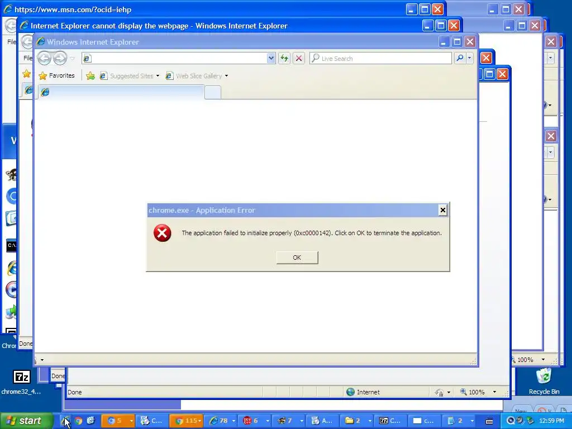Click the Stop button in front IE window
This screenshot has height=429, width=572.
pyautogui.click(x=299, y=58)
